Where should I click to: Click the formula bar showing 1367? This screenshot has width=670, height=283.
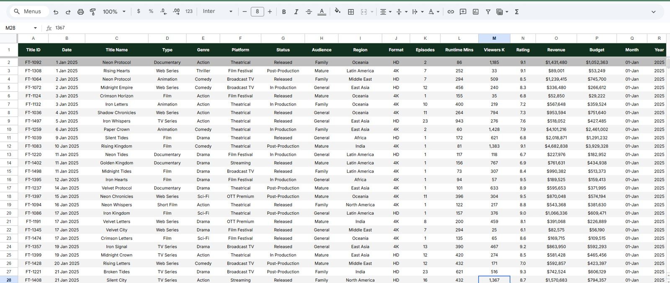360,28
